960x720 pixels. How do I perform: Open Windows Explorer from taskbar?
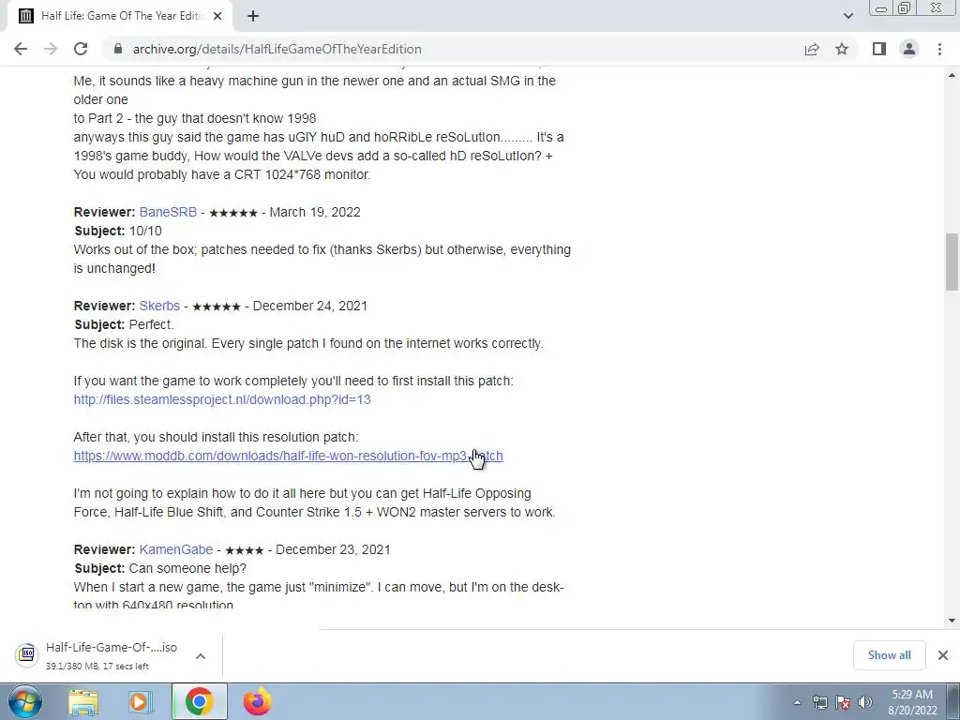(83, 702)
